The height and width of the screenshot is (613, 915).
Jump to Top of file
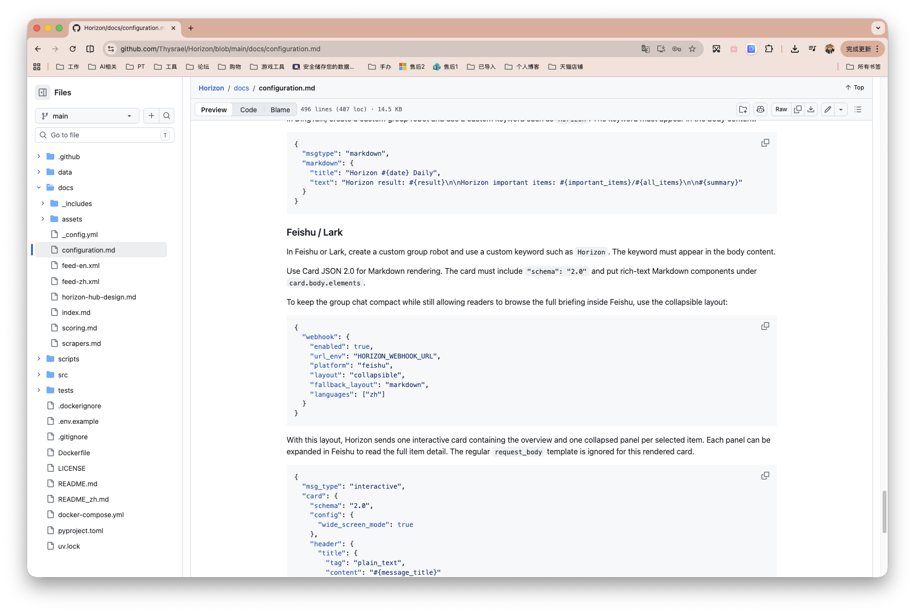click(855, 88)
